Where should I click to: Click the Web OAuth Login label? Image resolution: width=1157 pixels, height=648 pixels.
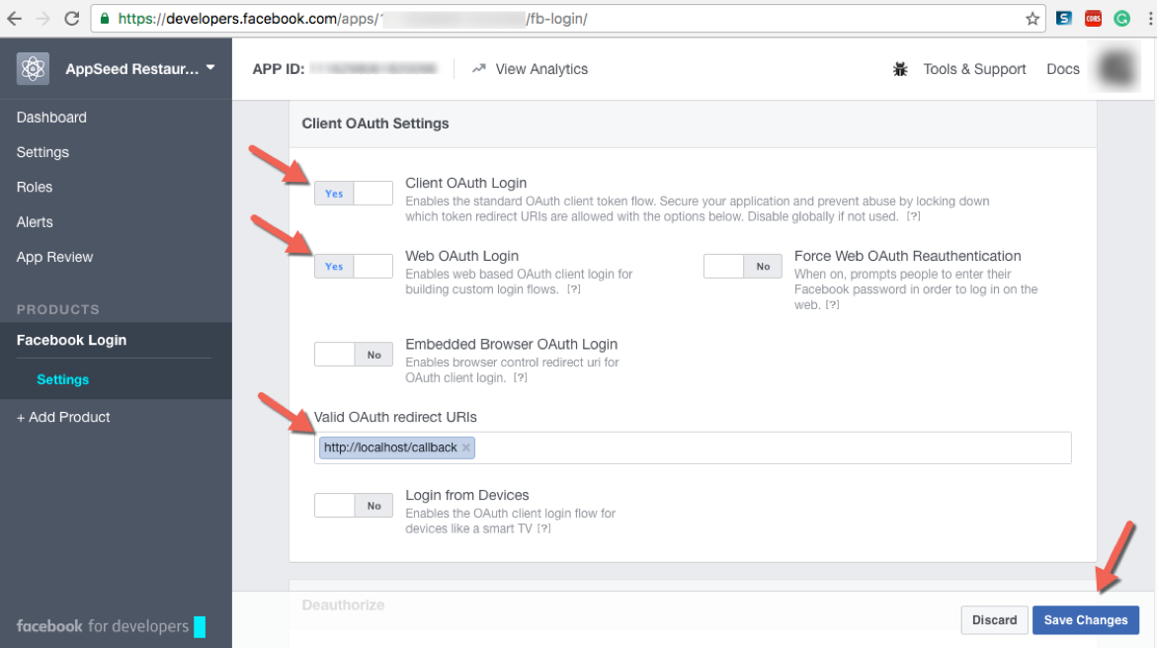[x=462, y=256]
